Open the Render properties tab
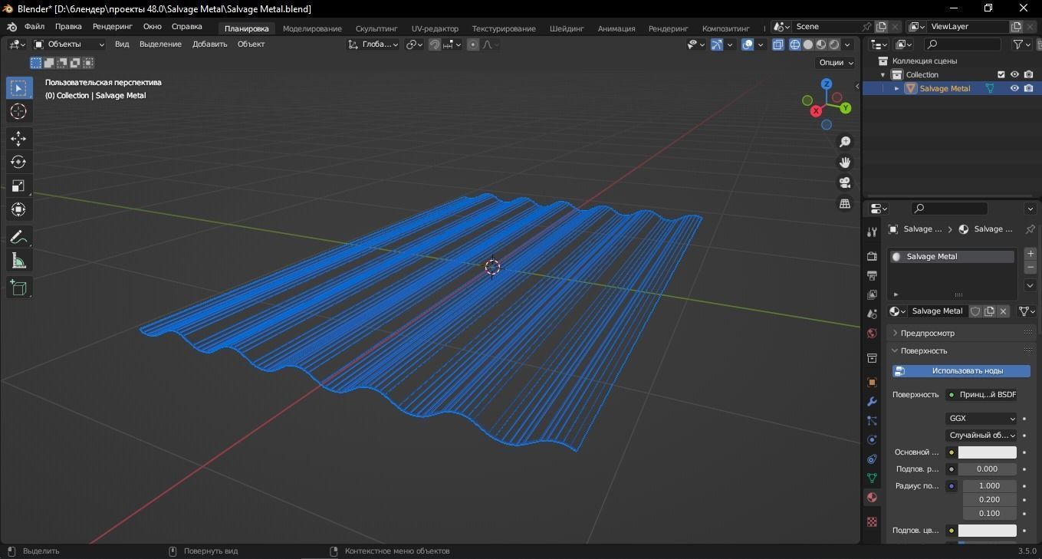Viewport: 1042px width, 559px height. pyautogui.click(x=872, y=256)
